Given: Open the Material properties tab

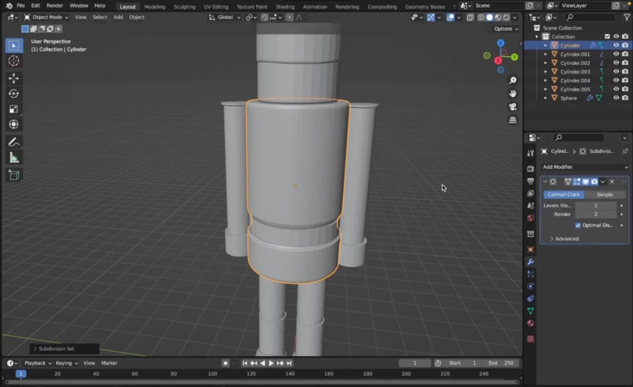Looking at the screenshot, I should pos(530,323).
